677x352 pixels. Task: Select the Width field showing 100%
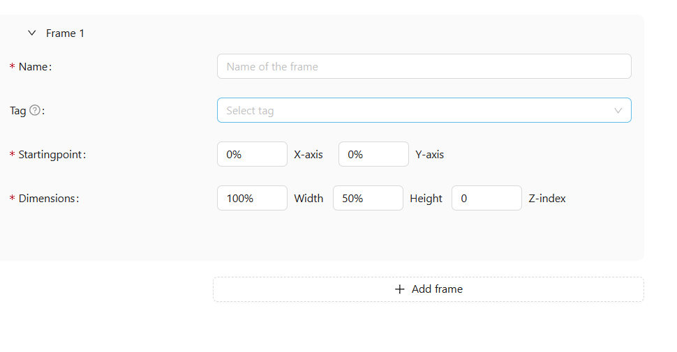252,198
